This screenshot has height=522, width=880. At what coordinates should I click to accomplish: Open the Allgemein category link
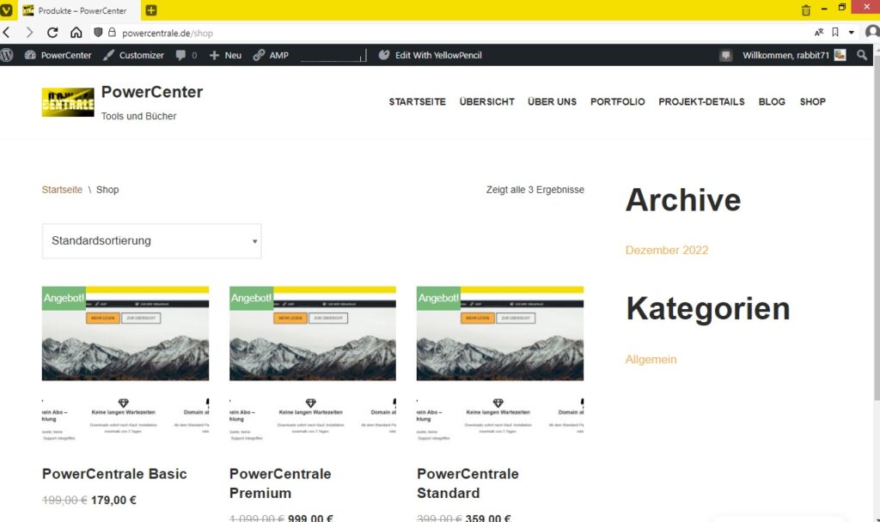(x=651, y=360)
